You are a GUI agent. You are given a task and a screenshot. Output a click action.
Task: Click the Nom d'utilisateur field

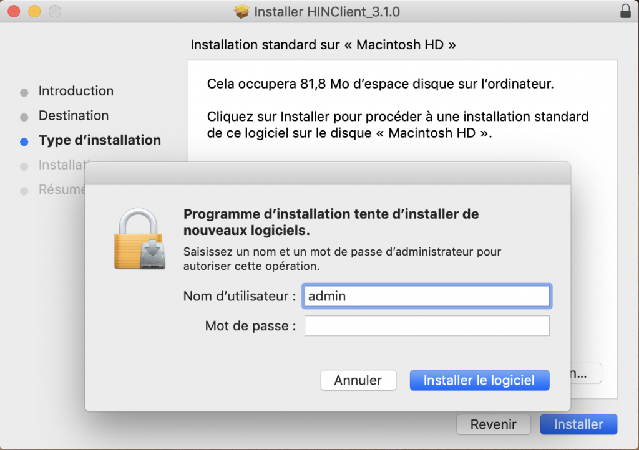(x=427, y=296)
